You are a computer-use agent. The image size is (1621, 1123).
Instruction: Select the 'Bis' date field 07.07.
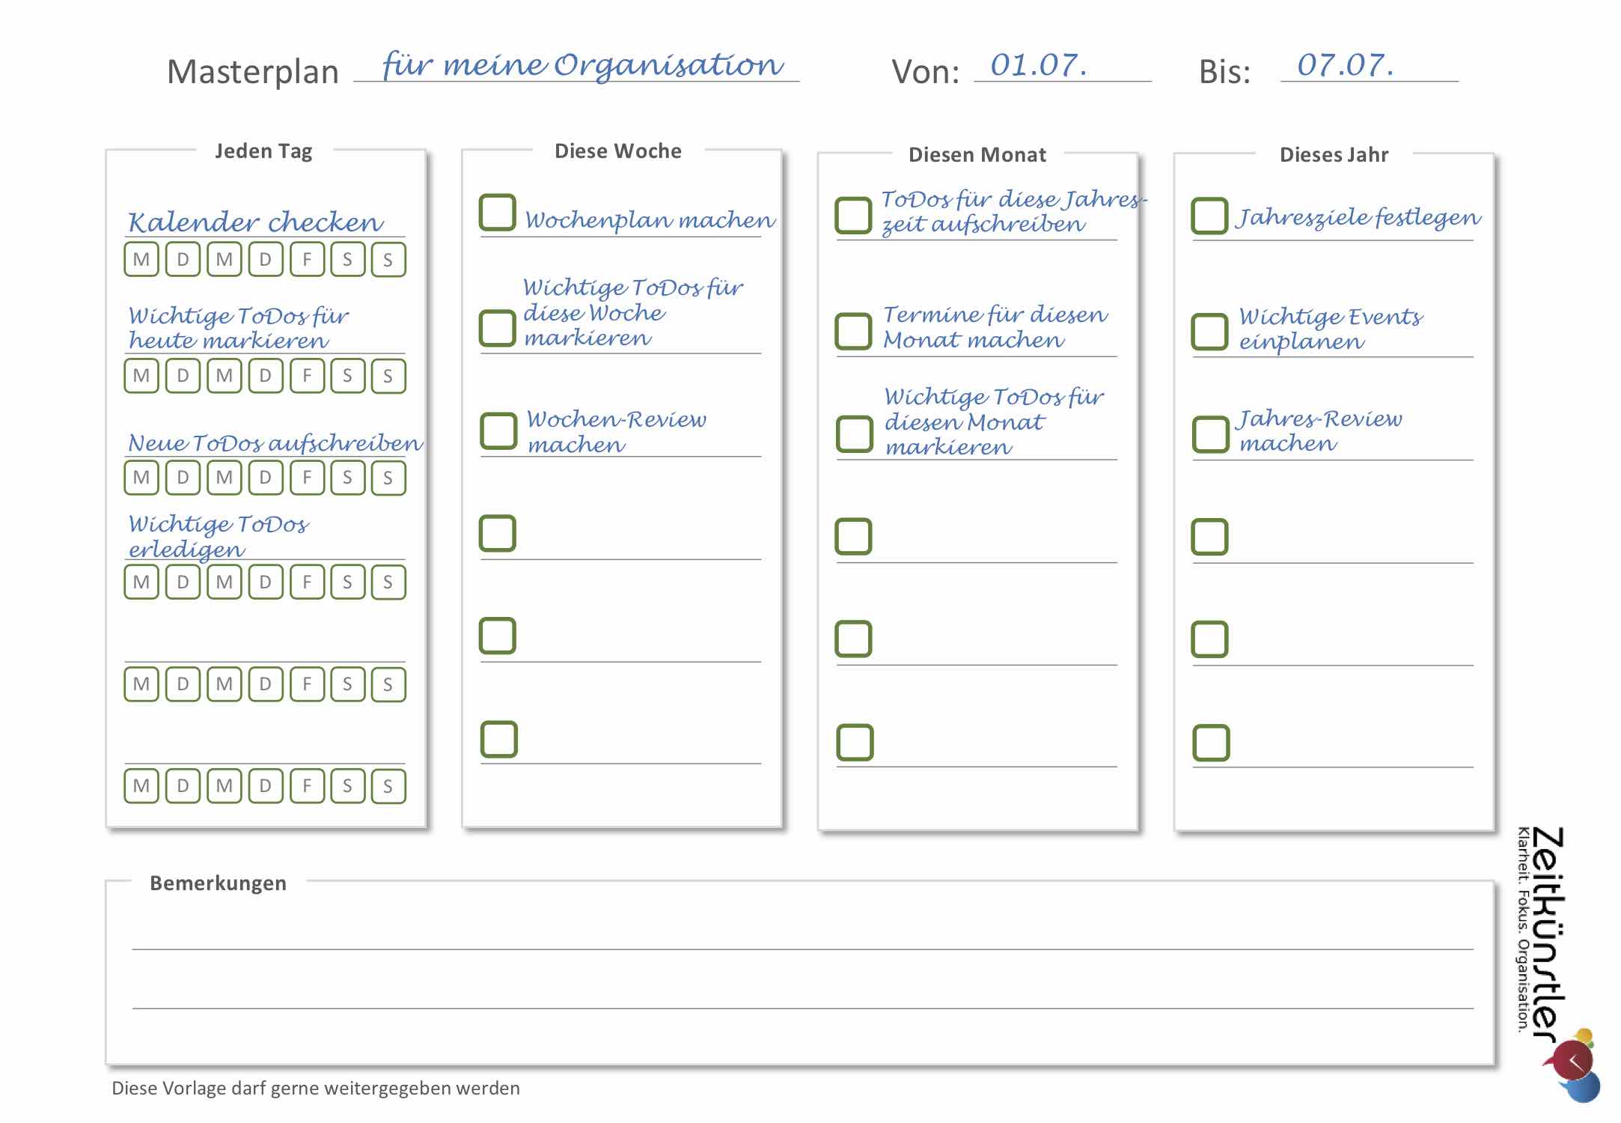(x=1368, y=66)
